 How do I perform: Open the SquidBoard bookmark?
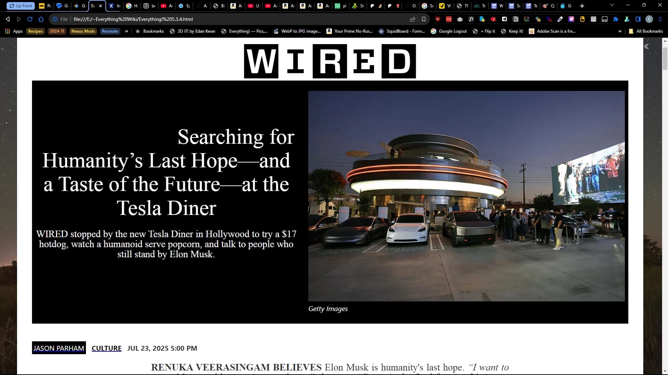tap(402, 31)
